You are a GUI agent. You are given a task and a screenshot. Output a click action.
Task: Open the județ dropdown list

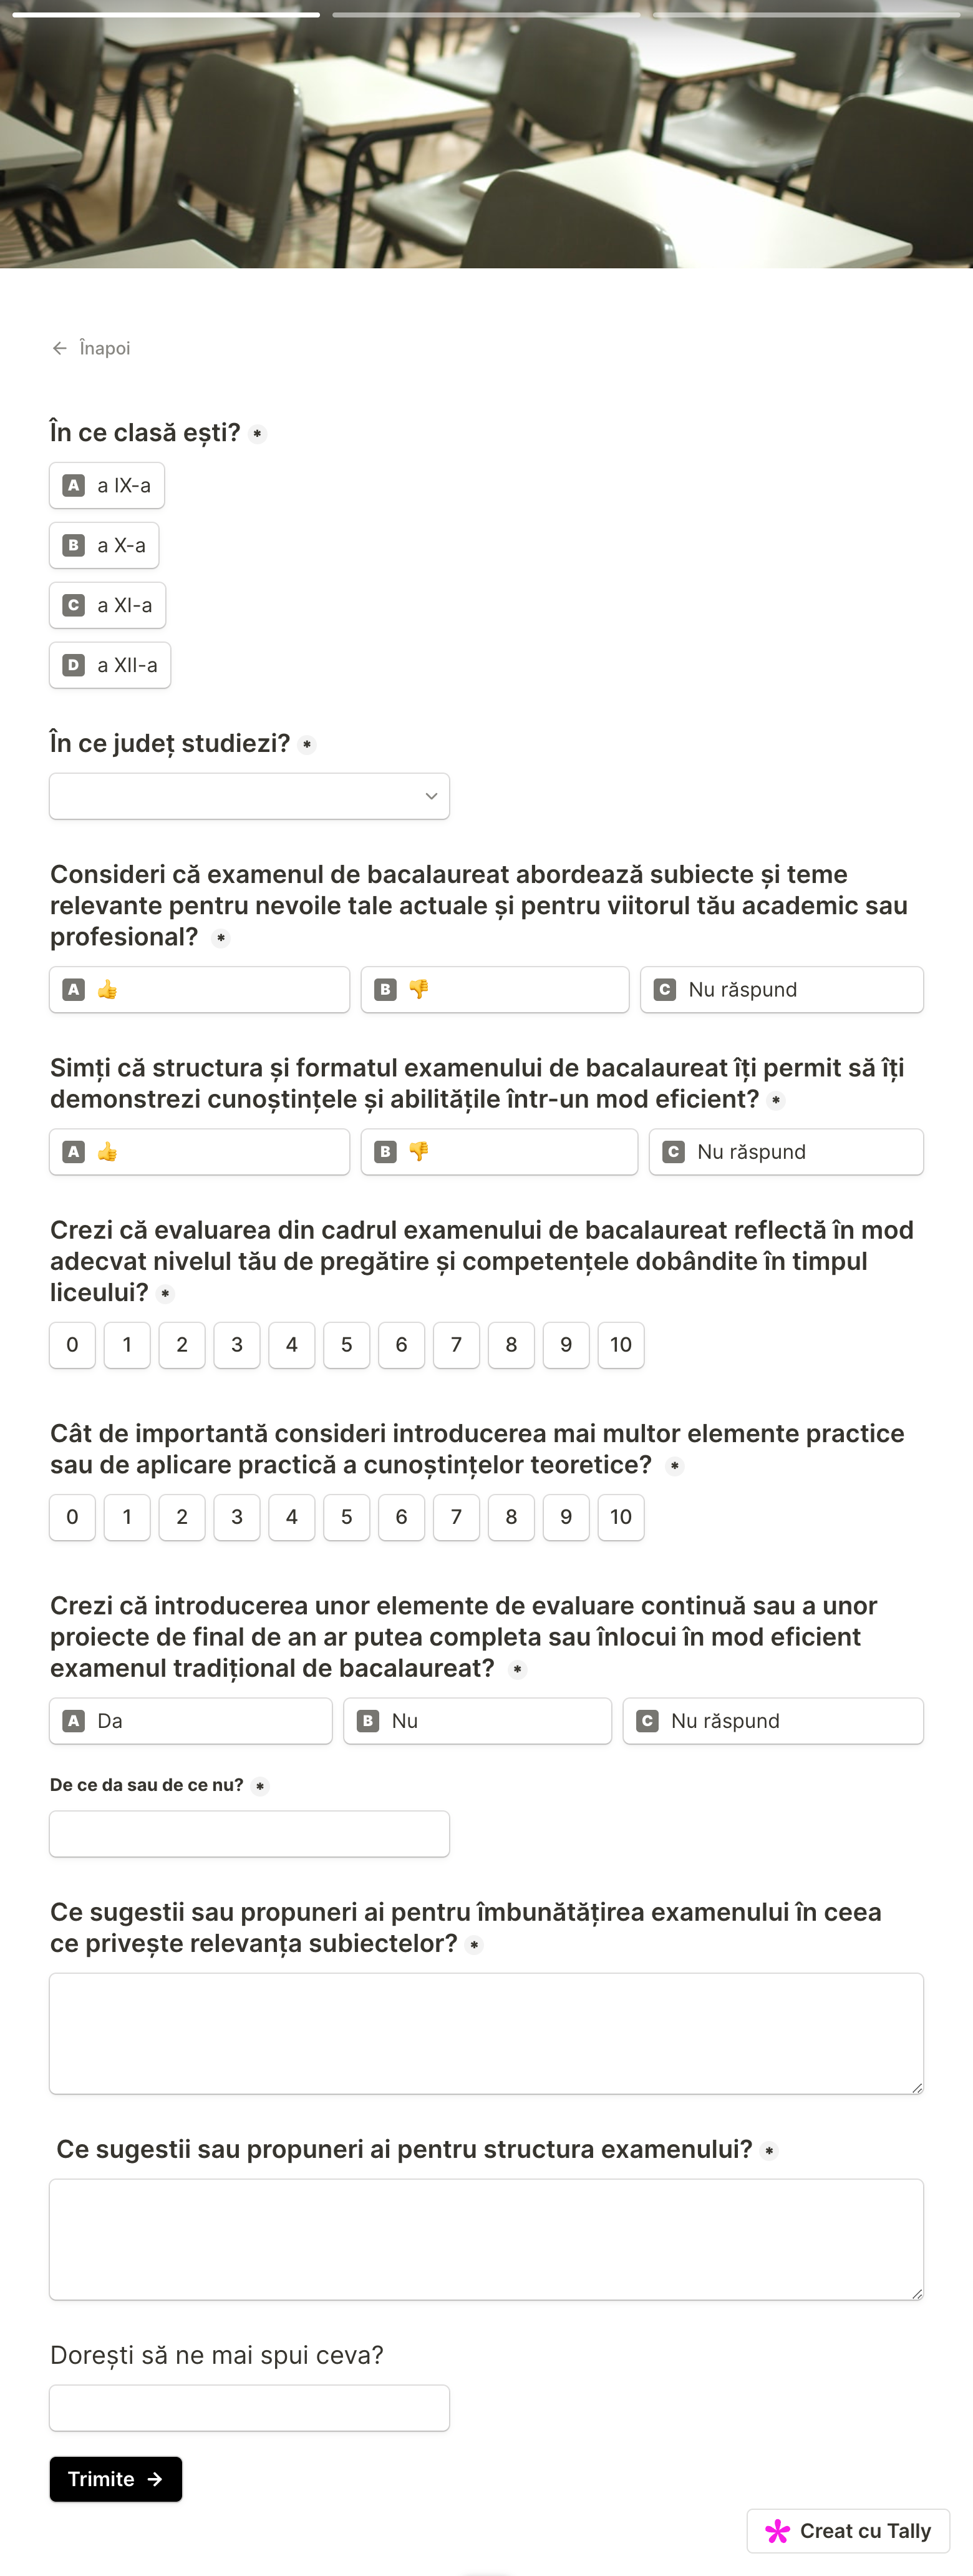[249, 796]
